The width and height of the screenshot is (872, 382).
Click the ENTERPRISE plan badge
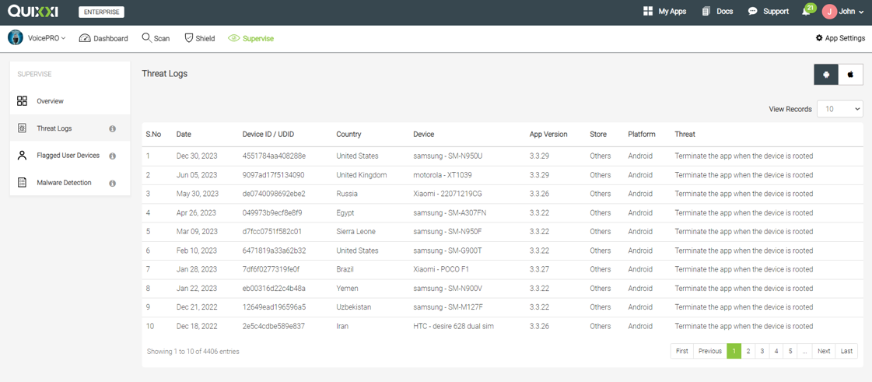click(102, 12)
